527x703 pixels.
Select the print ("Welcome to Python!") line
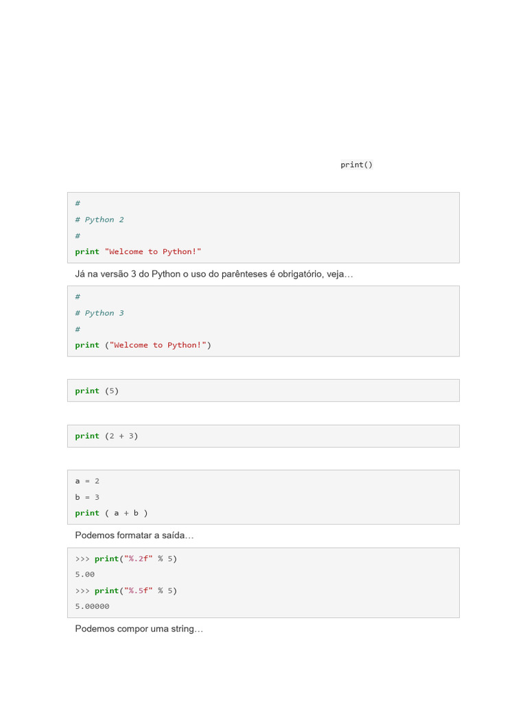pos(143,345)
